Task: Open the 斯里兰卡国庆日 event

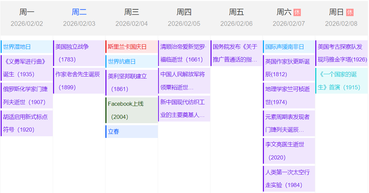Action: click(x=132, y=47)
